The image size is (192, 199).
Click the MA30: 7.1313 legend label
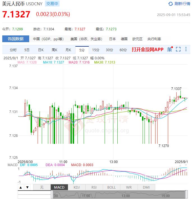[105, 62]
